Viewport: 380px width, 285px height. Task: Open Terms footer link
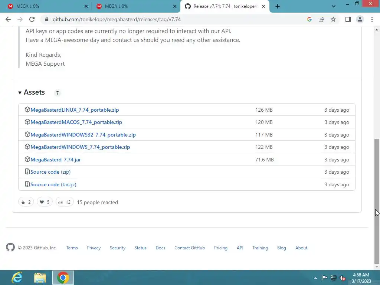(72, 248)
